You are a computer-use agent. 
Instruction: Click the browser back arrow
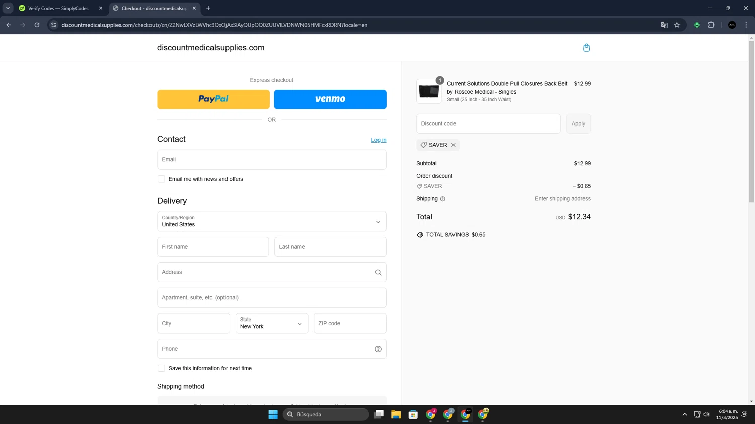pos(9,25)
